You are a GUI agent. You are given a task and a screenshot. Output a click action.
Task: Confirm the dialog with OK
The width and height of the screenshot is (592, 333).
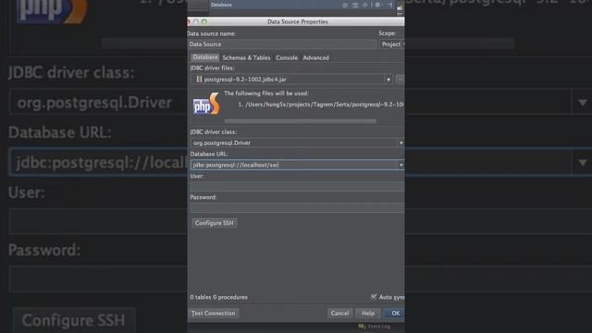395,314
